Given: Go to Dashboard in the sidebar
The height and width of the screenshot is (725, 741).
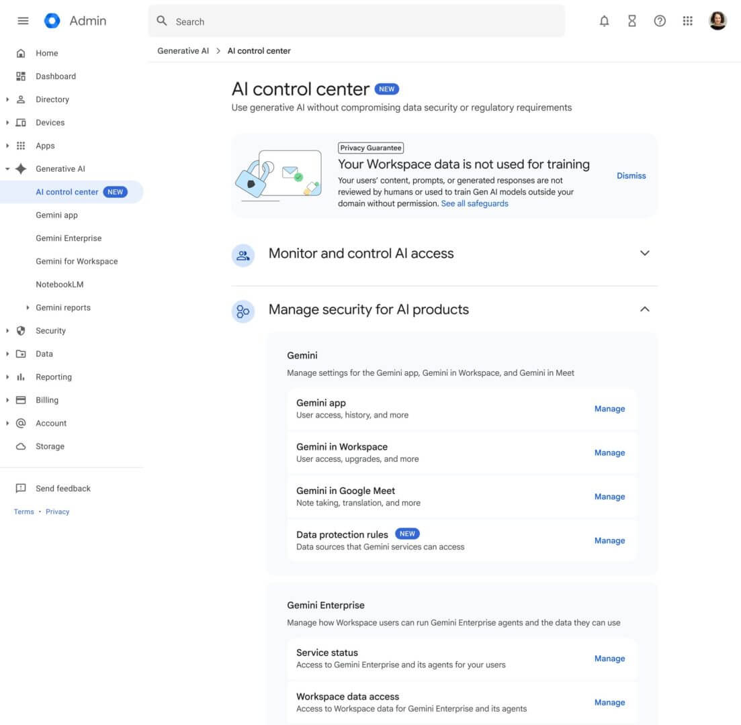Looking at the screenshot, I should tap(56, 76).
